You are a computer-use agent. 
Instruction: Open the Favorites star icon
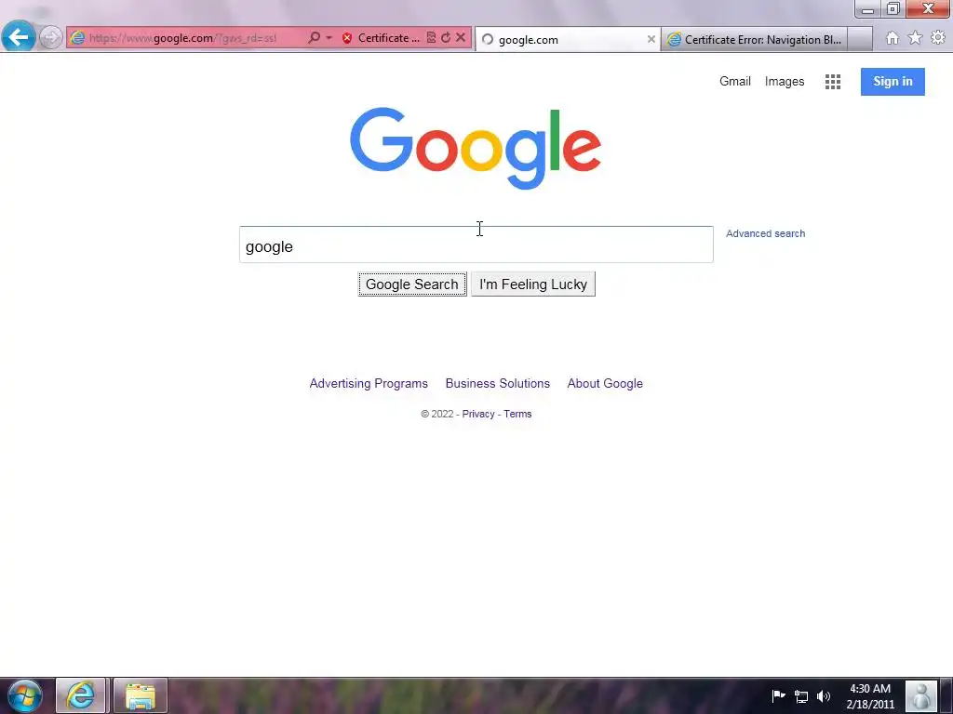click(915, 37)
